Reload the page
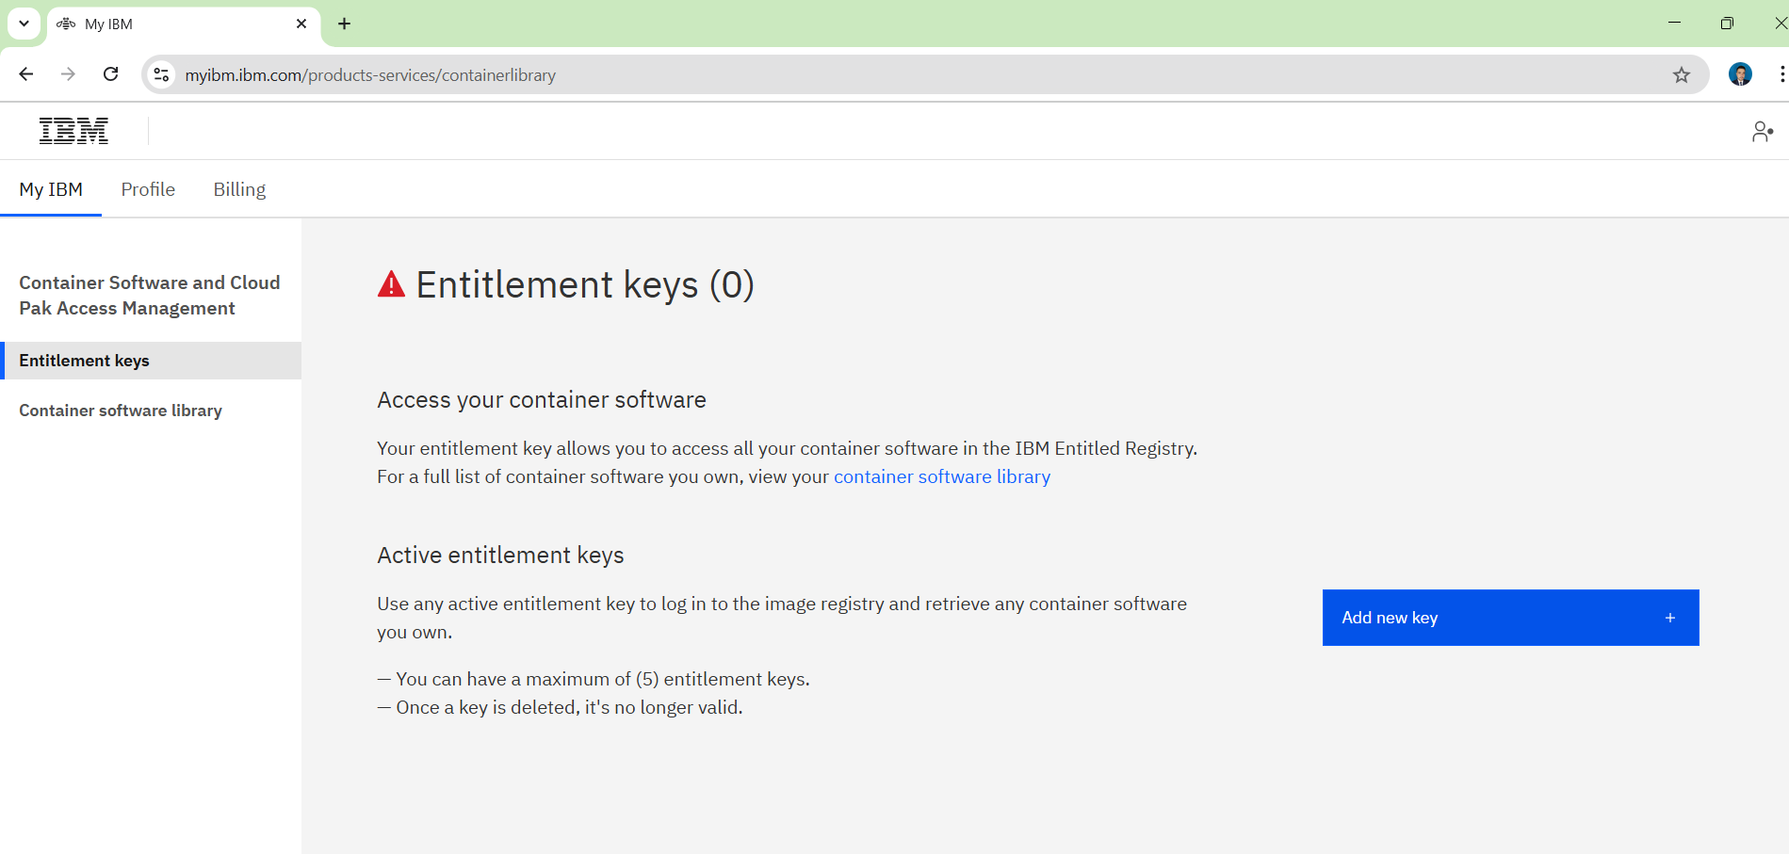This screenshot has width=1789, height=854. 111,74
